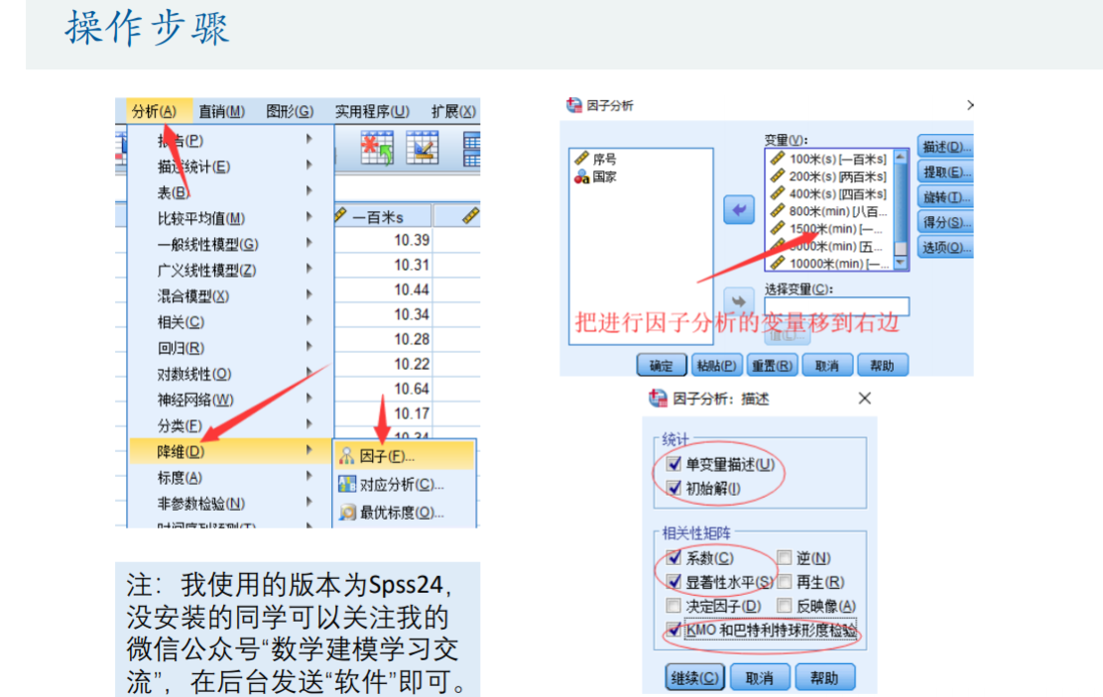Click the blue left-arrow move variable button
This screenshot has height=697, width=1103.
tap(739, 209)
